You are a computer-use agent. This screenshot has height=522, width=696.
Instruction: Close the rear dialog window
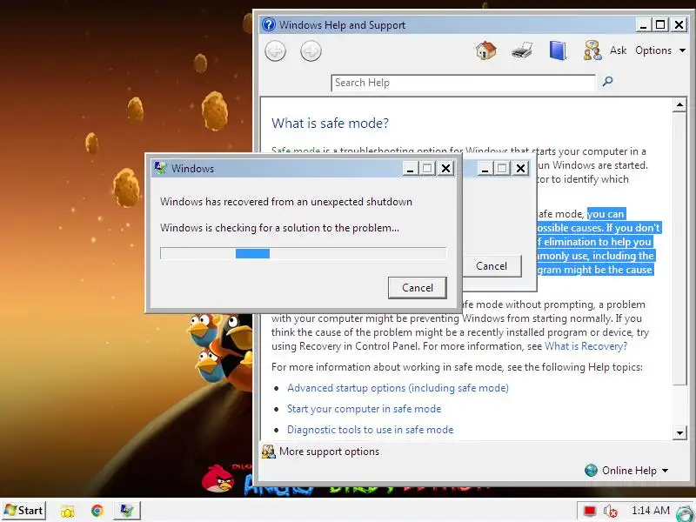coord(520,169)
